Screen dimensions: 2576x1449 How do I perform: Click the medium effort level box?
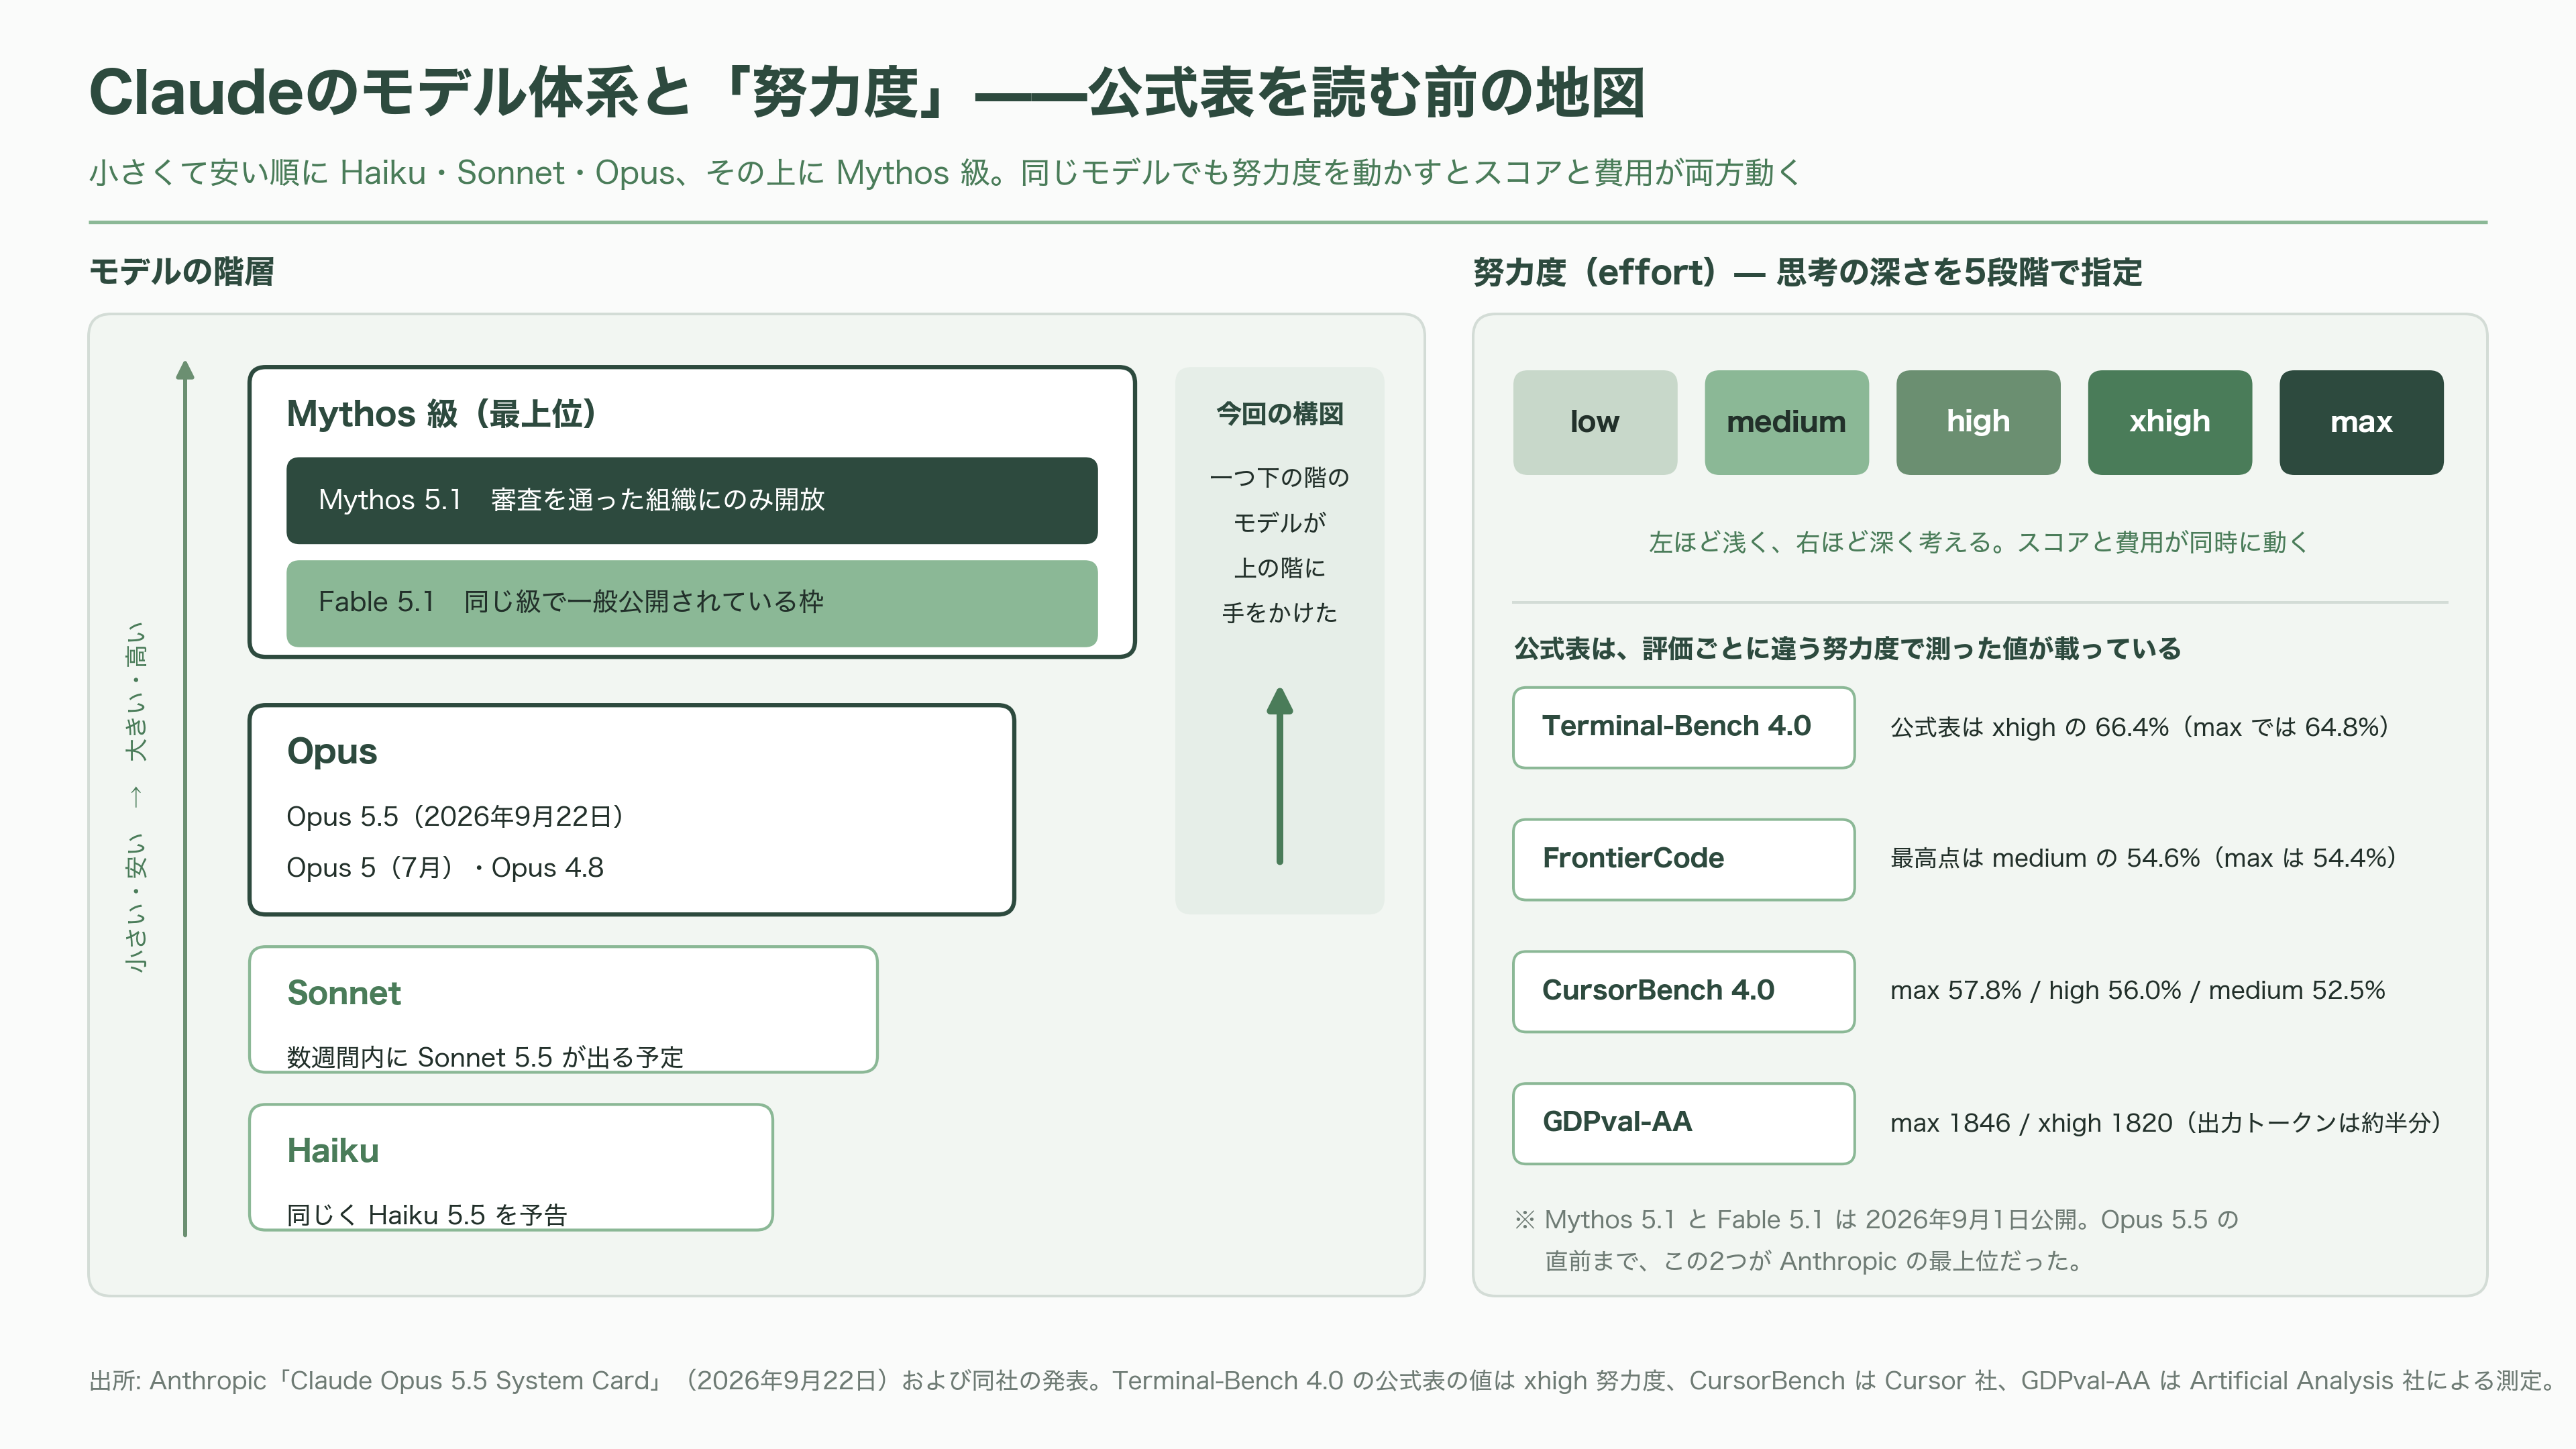[x=1786, y=422]
